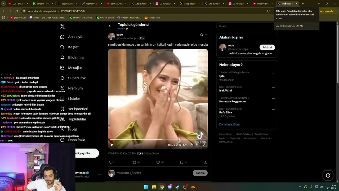The width and height of the screenshot is (339, 191).
Task: Click the Grok icon on sude's post
Action: coord(202,35)
